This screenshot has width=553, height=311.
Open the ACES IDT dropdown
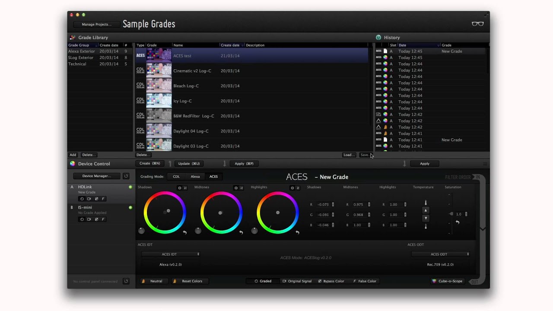[x=171, y=254]
